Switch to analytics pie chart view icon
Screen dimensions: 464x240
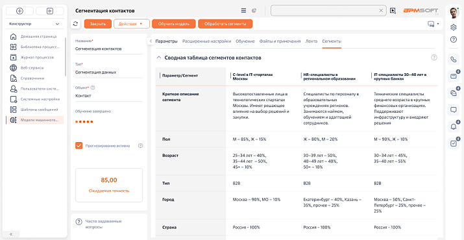tap(254, 10)
